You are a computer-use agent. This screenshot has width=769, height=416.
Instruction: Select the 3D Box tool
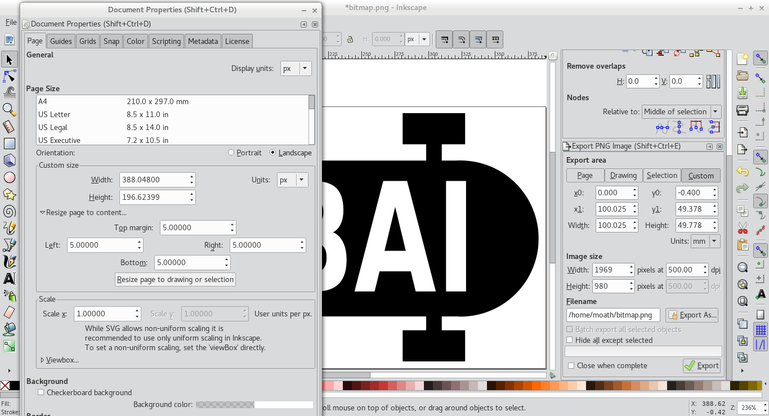pyautogui.click(x=9, y=160)
